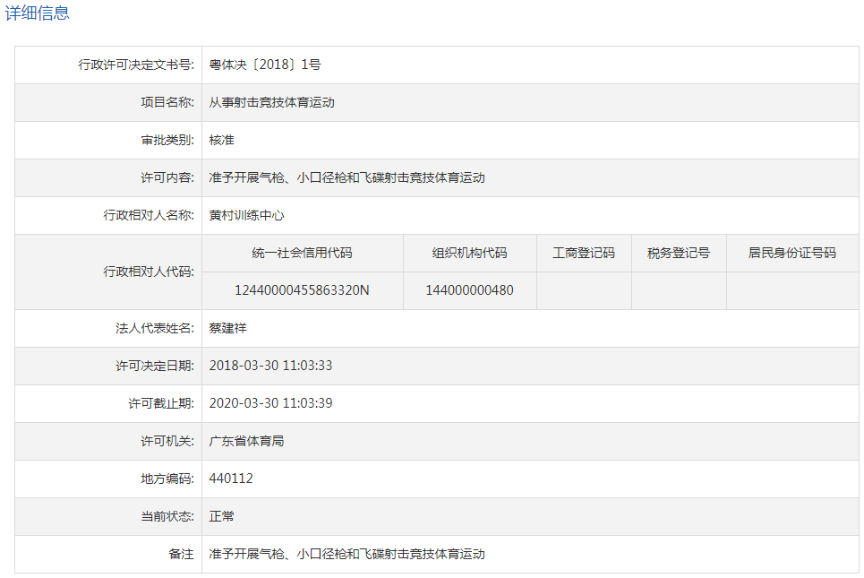Click the 工商登记码 column header
864x578 pixels.
click(584, 253)
